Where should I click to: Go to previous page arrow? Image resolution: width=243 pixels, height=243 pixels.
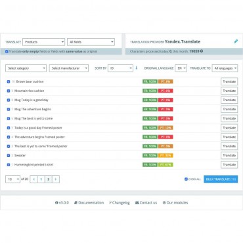[x=33, y=179]
